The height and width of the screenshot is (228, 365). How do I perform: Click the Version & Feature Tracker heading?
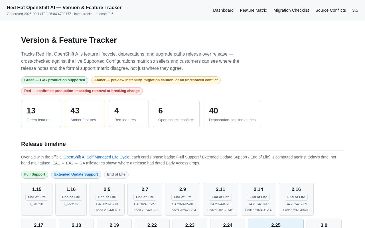[69, 40]
